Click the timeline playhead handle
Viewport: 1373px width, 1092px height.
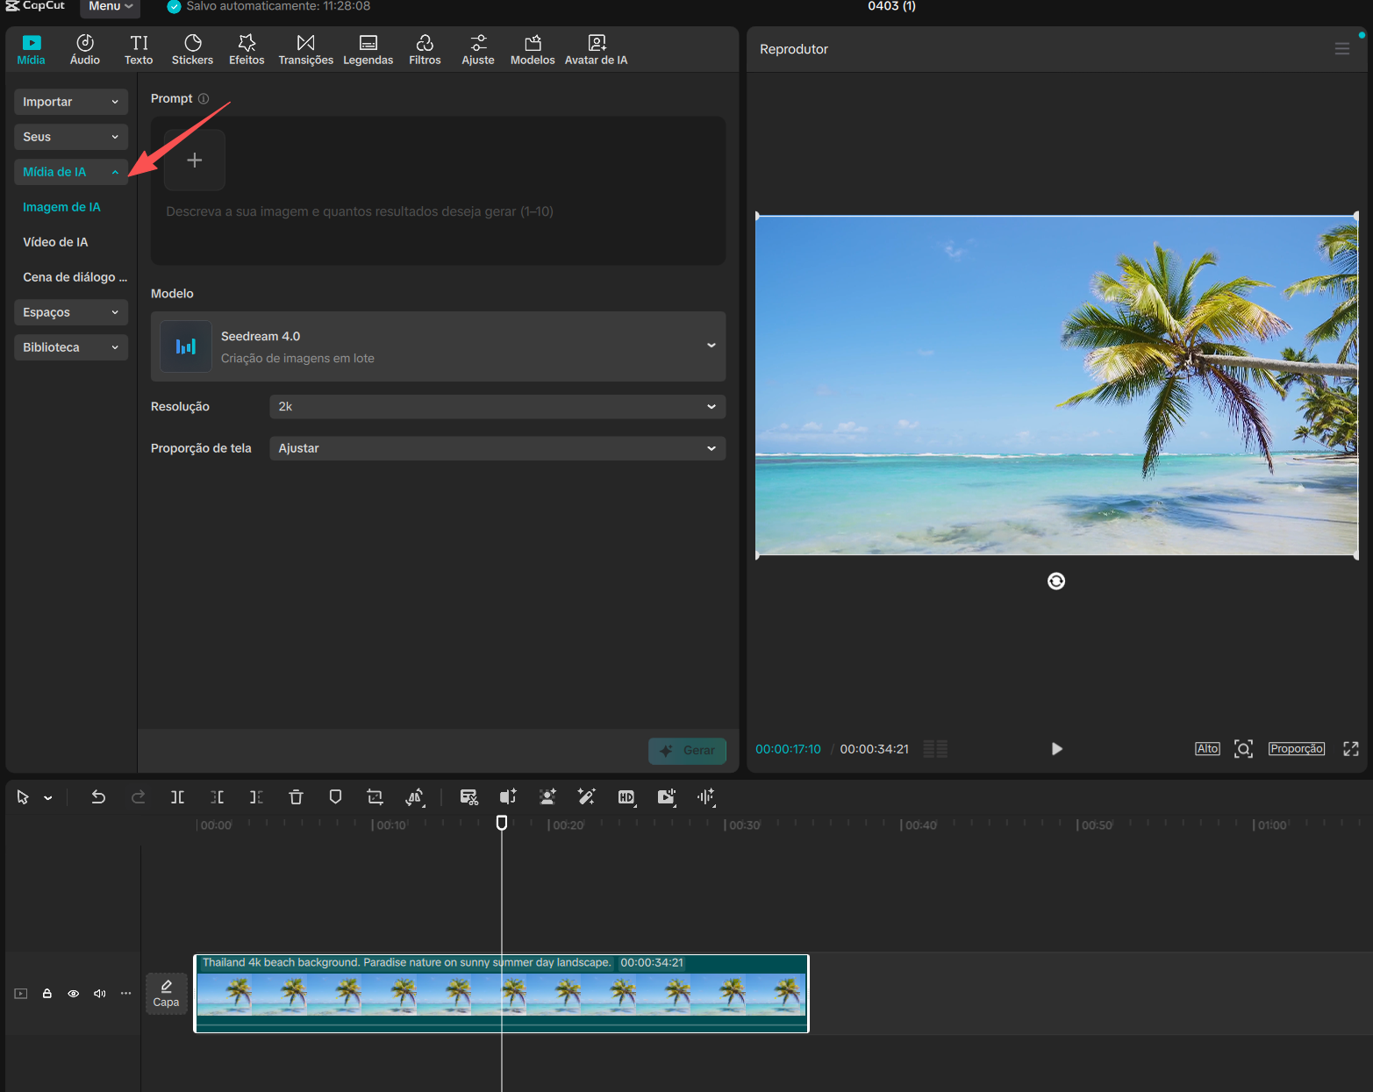pos(502,823)
